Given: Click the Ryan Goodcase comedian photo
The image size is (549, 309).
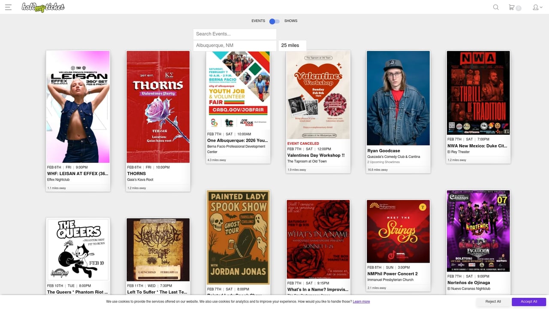Looking at the screenshot, I should 398,98.
